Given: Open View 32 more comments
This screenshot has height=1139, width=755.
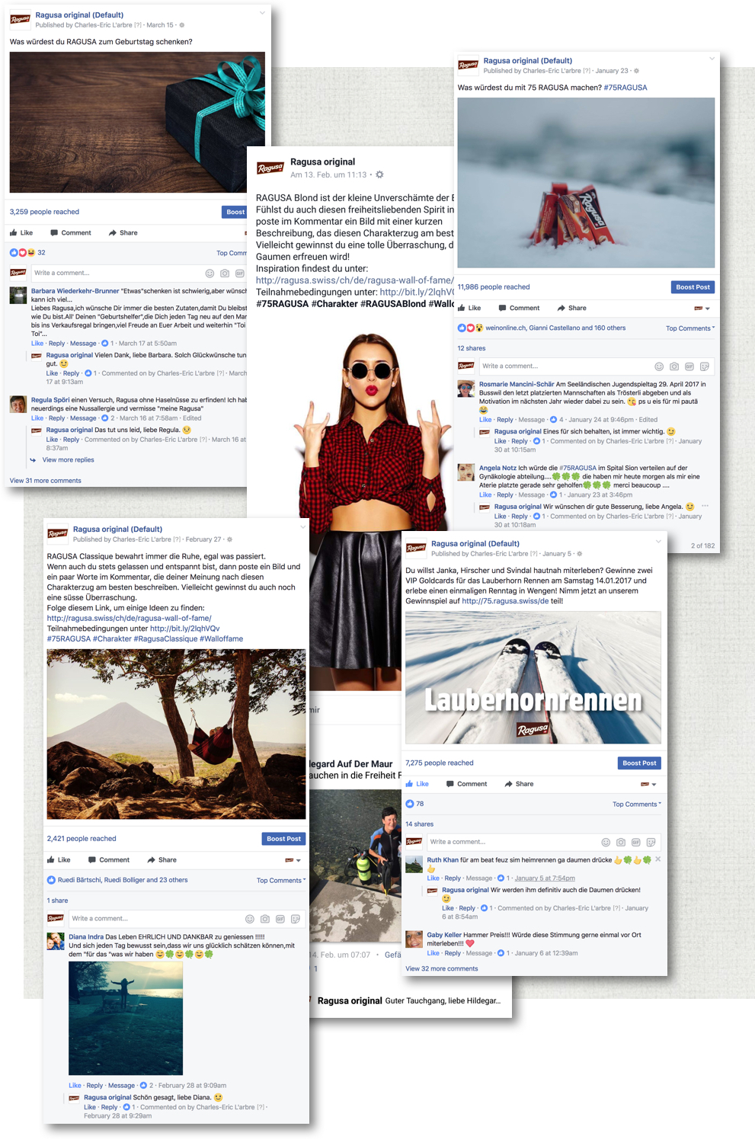Looking at the screenshot, I should (x=442, y=969).
